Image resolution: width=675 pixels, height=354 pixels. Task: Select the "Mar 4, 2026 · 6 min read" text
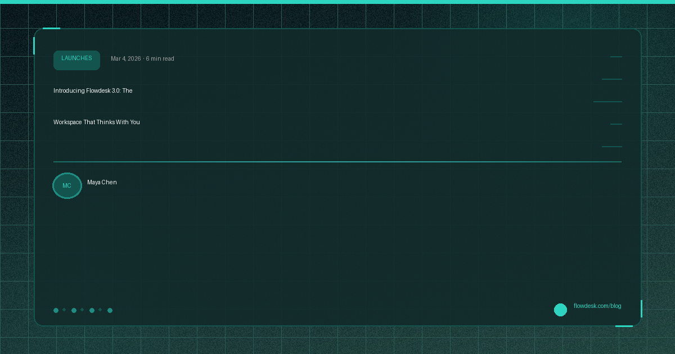(x=142, y=59)
